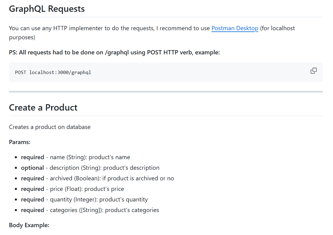
Task: Click the GraphQL Requests heading
Action: point(47,9)
